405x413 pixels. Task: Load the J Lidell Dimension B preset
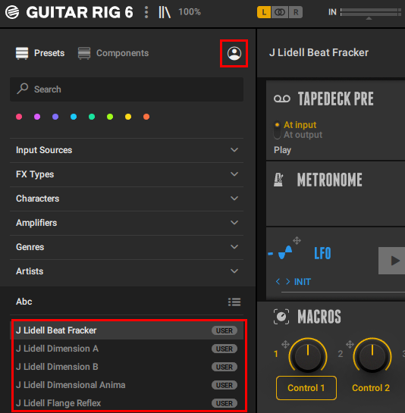coord(127,367)
